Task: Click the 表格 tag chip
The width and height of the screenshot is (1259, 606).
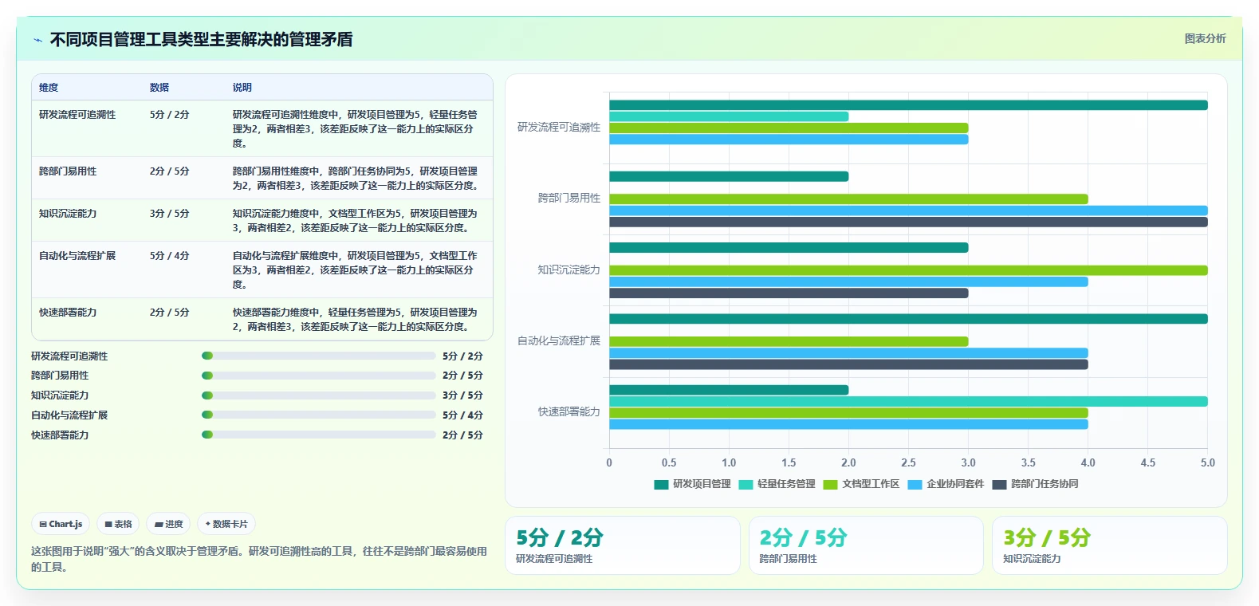Action: 118,524
